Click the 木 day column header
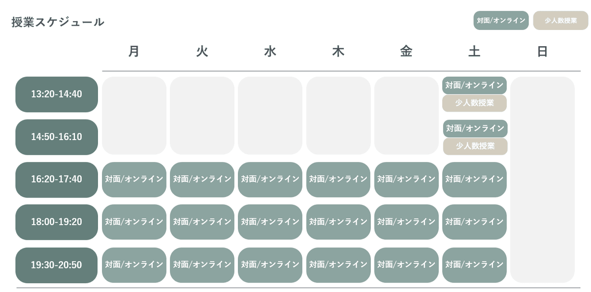The width and height of the screenshot is (591, 292). [x=338, y=52]
